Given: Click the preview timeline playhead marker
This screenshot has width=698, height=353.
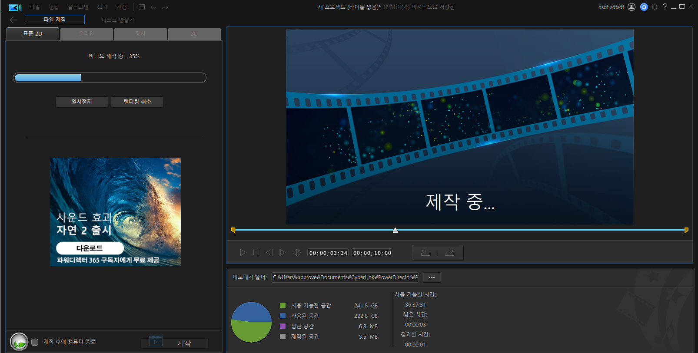Looking at the screenshot, I should click(395, 230).
